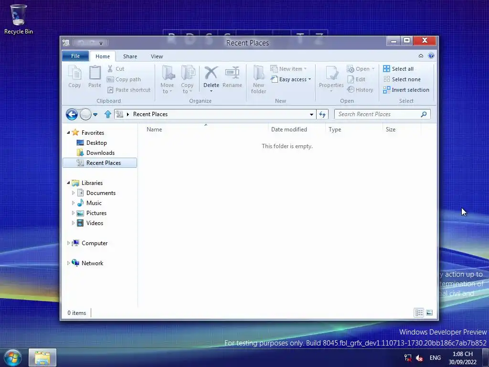Switch to Details view in status bar
This screenshot has width=489, height=367.
[x=419, y=313]
